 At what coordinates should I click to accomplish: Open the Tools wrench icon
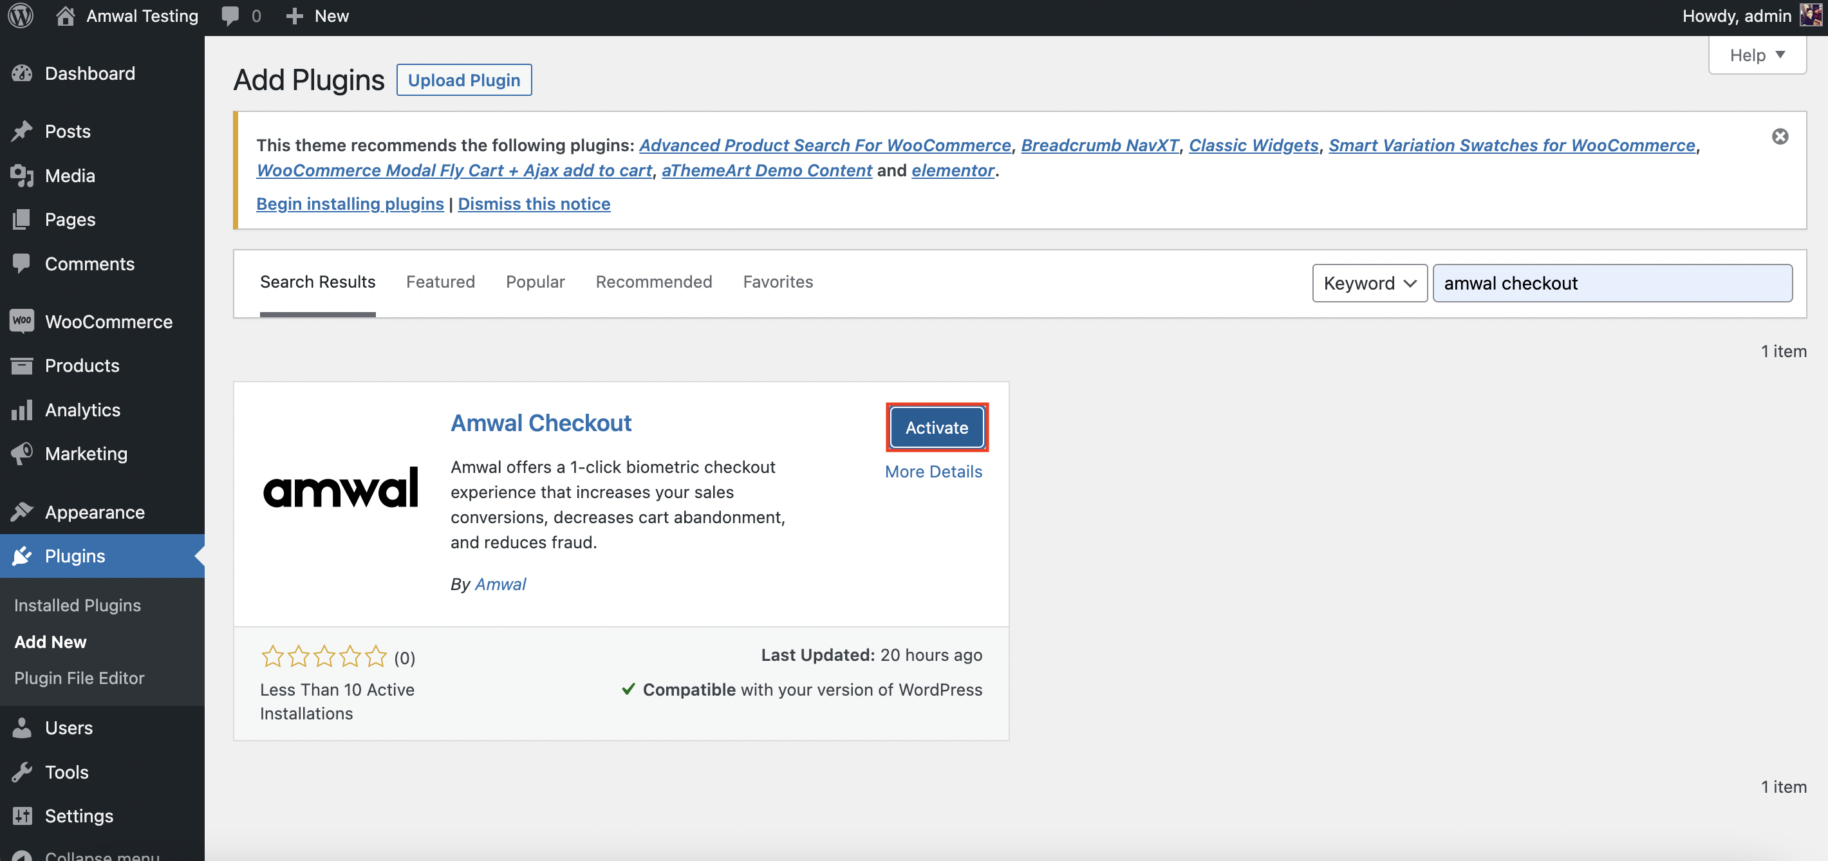click(x=22, y=772)
